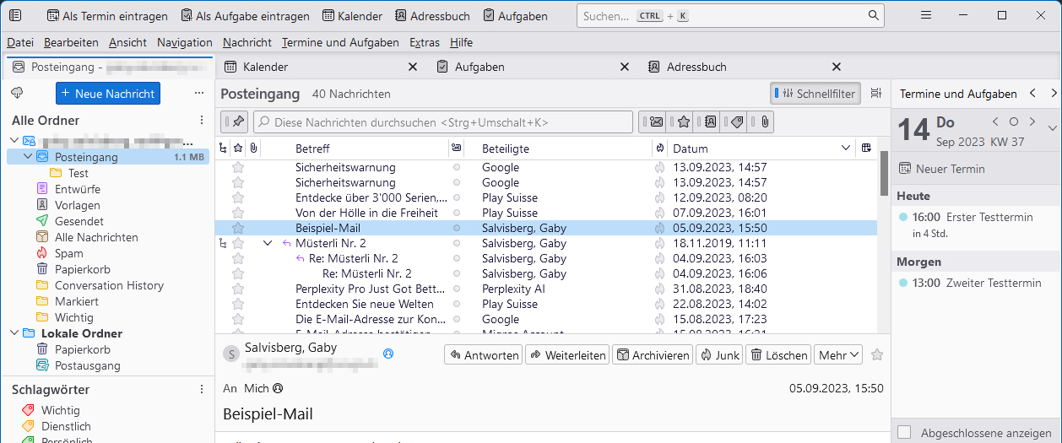Pin the quick filter settings
This screenshot has height=443, width=1062.
tap(237, 122)
